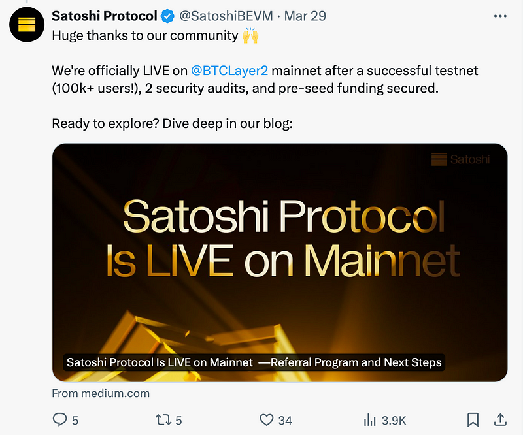Screen dimensions: 523x435
Task: Click the Mar 29 timestamp
Action: [x=305, y=16]
